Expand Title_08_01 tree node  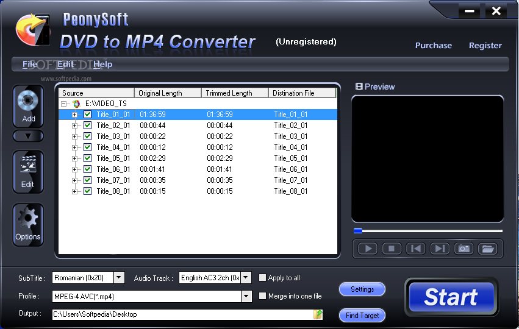click(x=75, y=191)
